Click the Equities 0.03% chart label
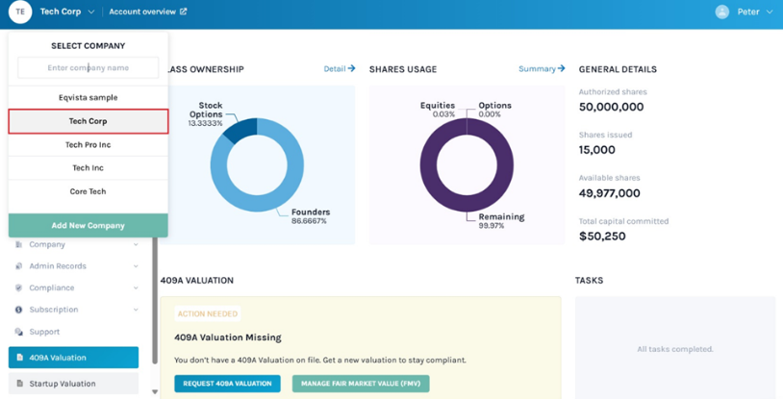The image size is (783, 399). pyautogui.click(x=438, y=110)
